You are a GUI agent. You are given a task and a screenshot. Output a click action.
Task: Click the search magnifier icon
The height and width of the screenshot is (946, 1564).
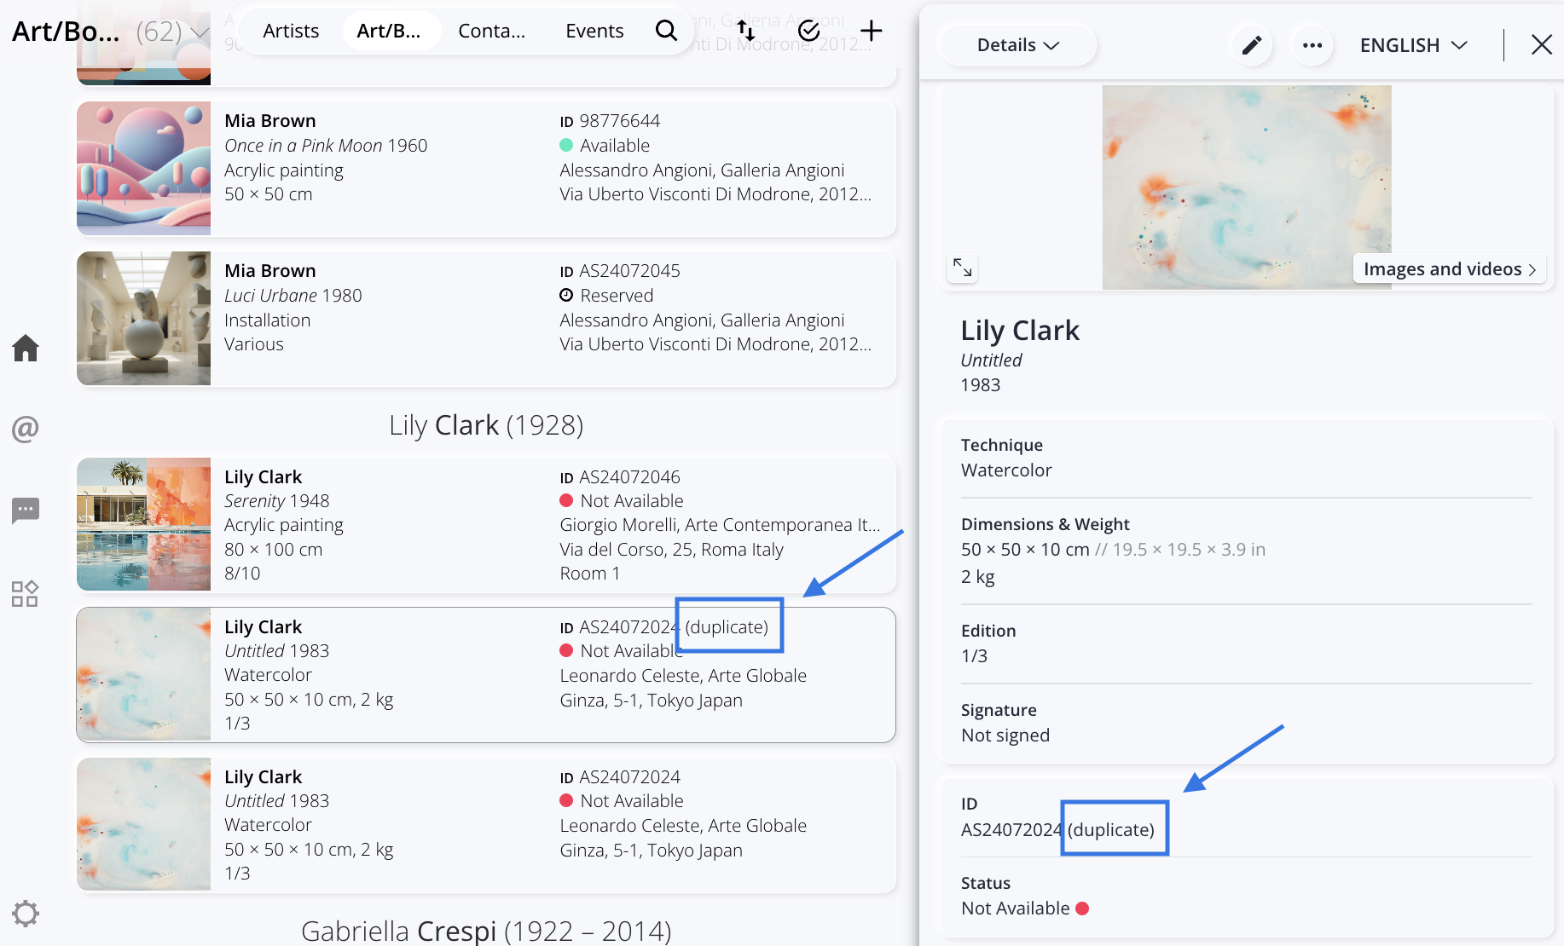tap(666, 31)
